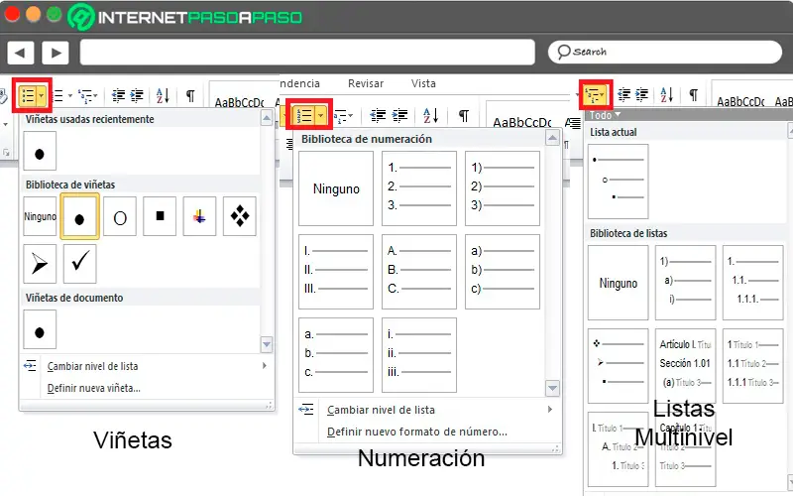The height and width of the screenshot is (496, 793).
Task: Click A-Z sort icon above the multilevel panel
Action: (666, 94)
